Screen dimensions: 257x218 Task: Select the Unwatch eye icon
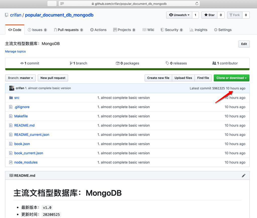[x=171, y=15]
